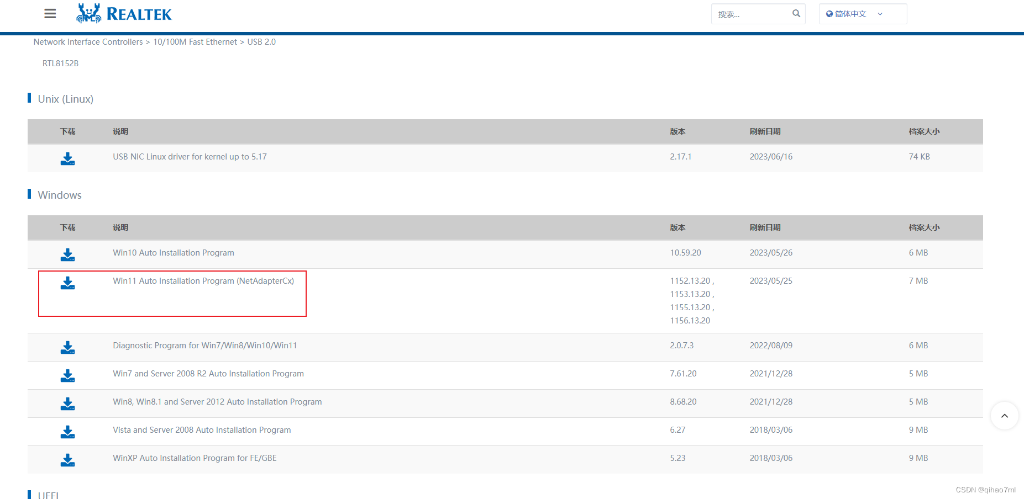Open the USB 2.0 breadcrumb link
The height and width of the screenshot is (499, 1024).
(x=261, y=42)
